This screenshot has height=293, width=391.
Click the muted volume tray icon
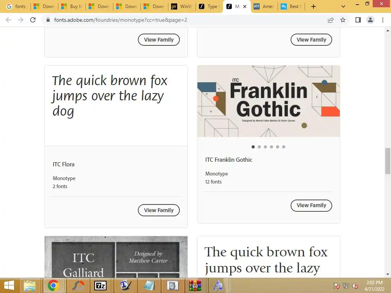(x=355, y=286)
